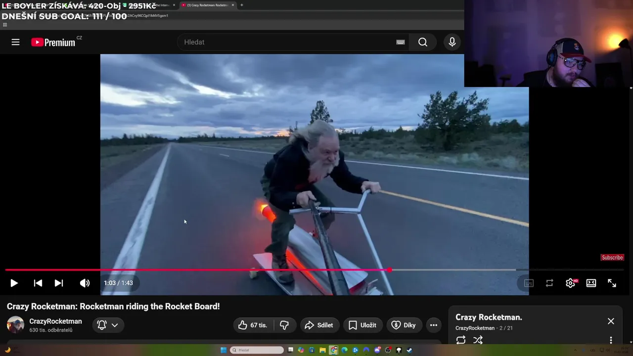This screenshot has width=633, height=356.
Task: Toggle playlist shuffle icon
Action: (478, 340)
